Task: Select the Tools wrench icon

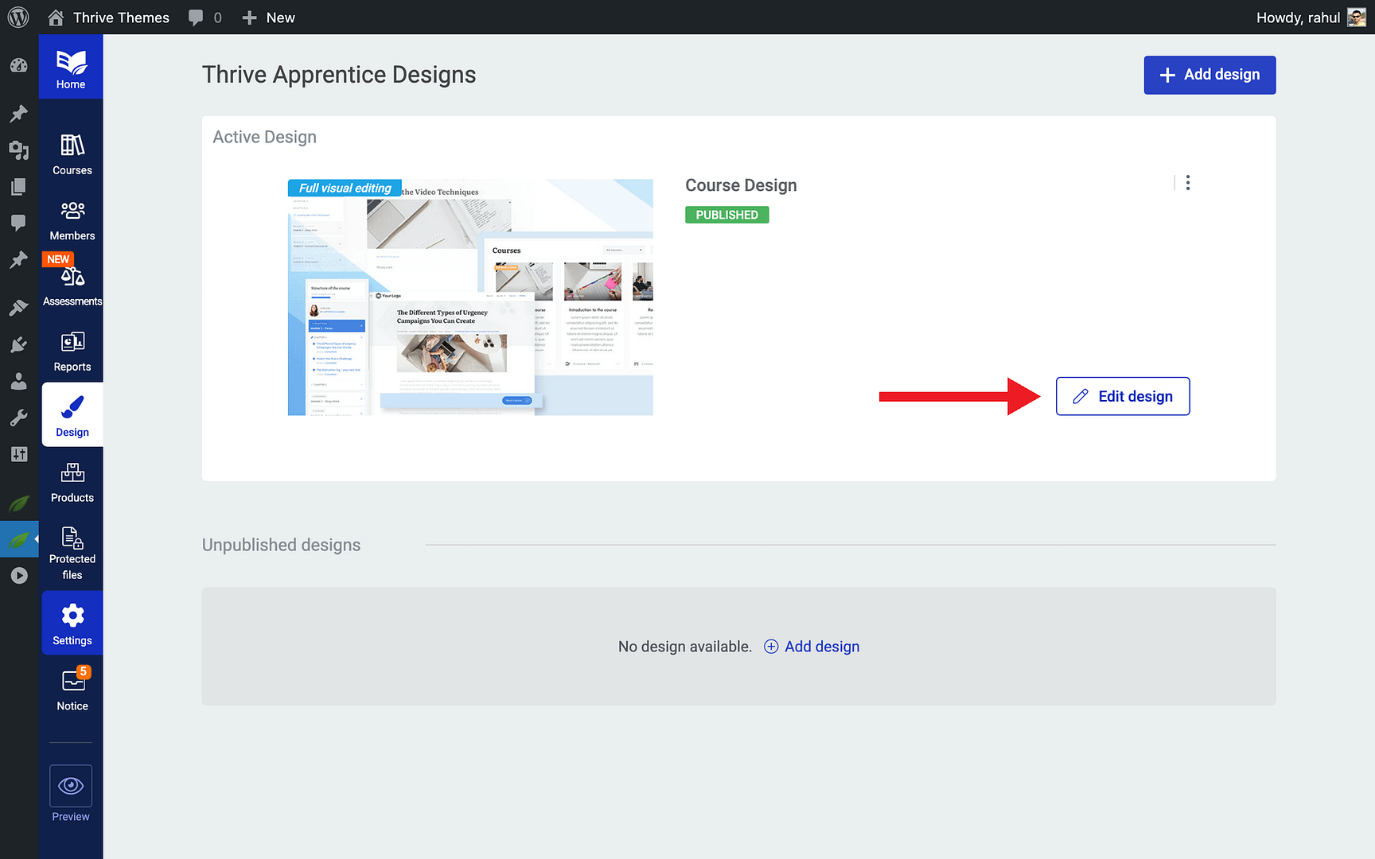Action: 18,417
